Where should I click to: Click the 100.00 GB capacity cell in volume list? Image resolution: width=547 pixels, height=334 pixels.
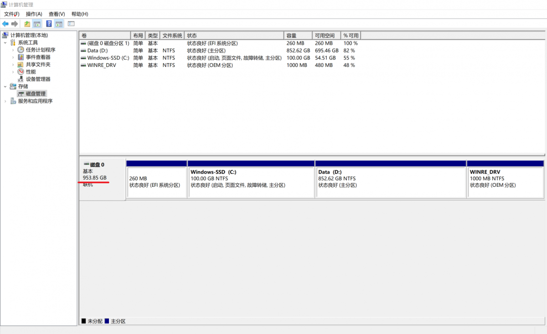click(298, 58)
